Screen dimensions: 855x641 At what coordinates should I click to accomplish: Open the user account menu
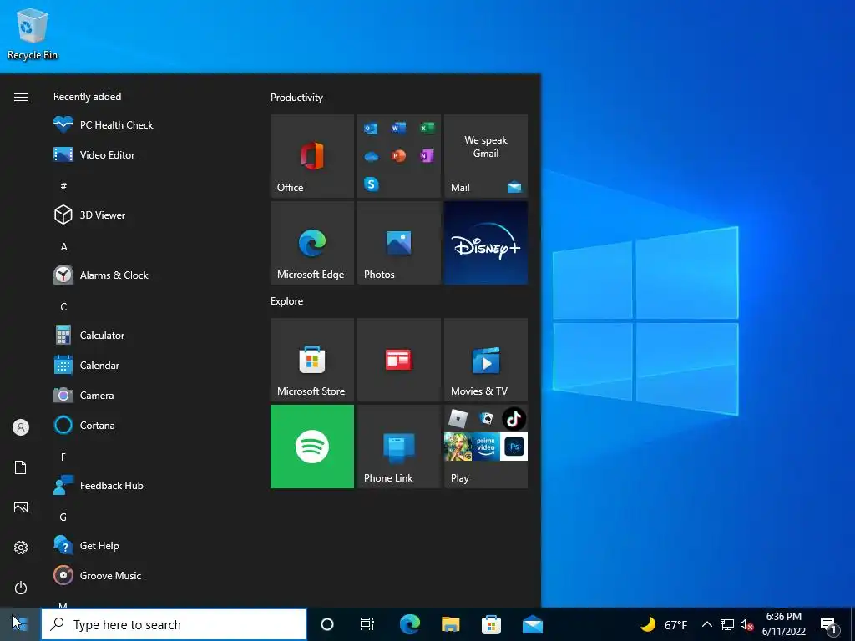pos(21,427)
